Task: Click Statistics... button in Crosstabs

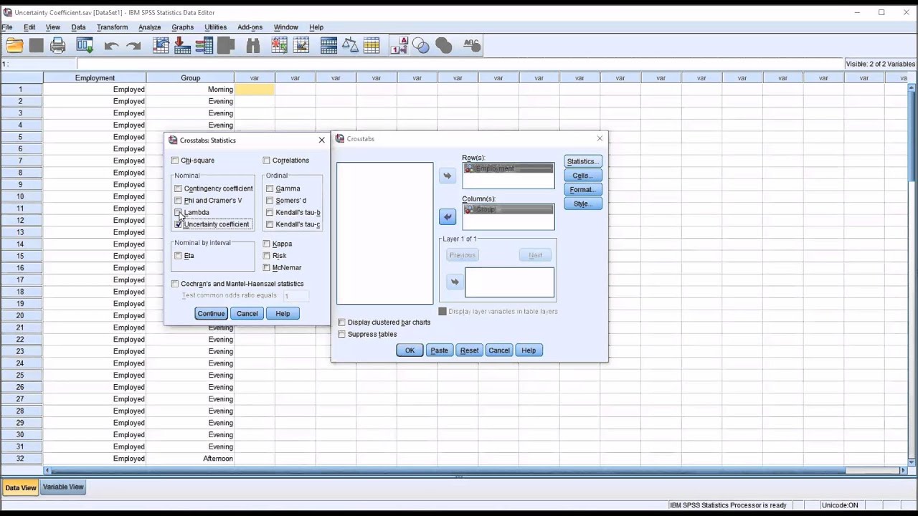Action: (x=582, y=161)
